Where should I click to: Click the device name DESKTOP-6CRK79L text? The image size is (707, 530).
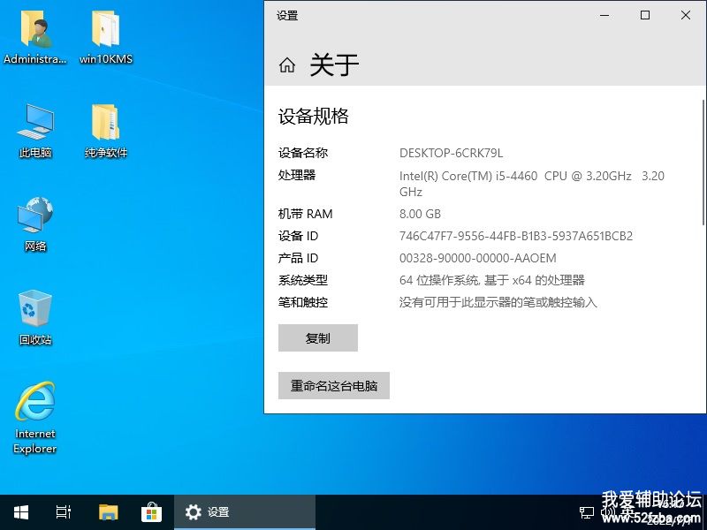click(451, 153)
